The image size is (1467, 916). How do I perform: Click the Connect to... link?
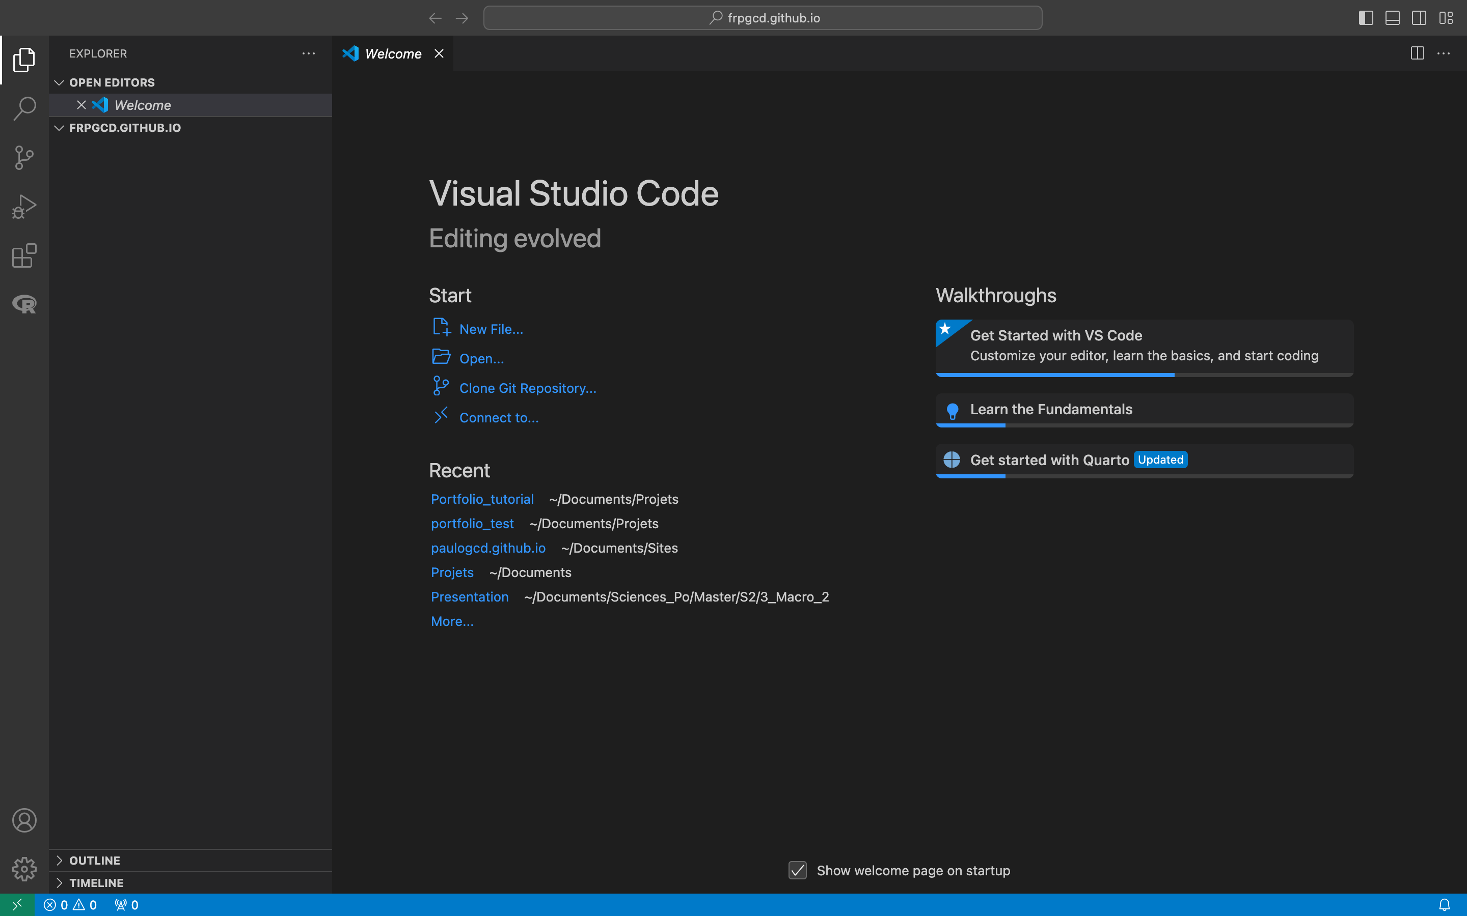[x=498, y=418]
